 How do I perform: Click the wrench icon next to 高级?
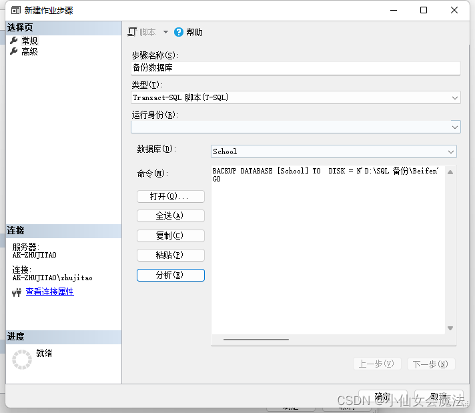click(14, 51)
